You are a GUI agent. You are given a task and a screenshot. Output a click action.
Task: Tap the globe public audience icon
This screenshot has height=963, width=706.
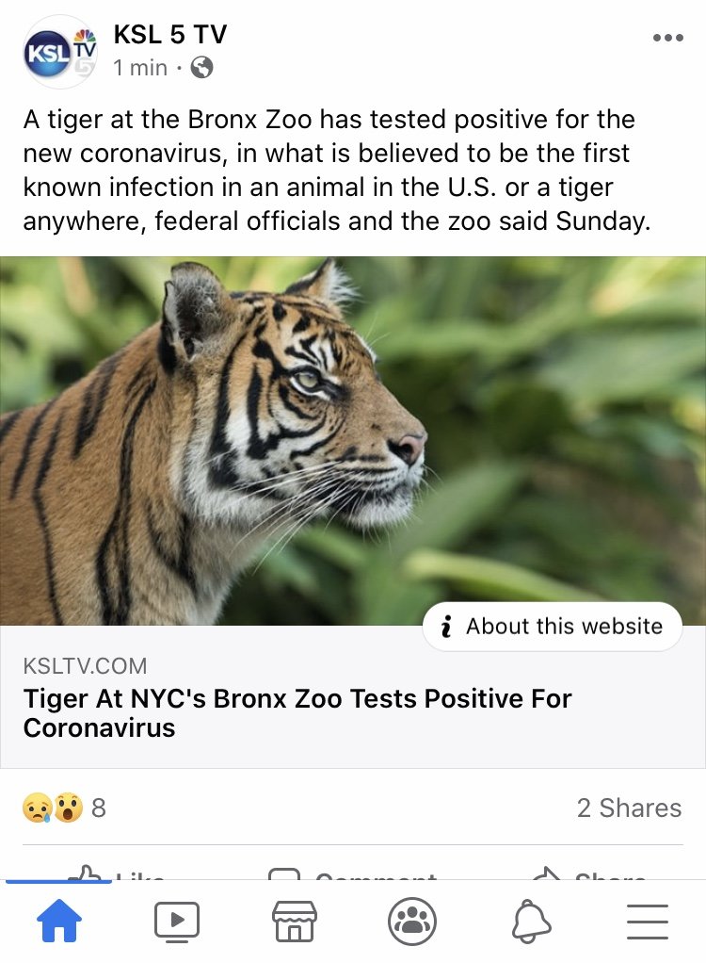201,68
